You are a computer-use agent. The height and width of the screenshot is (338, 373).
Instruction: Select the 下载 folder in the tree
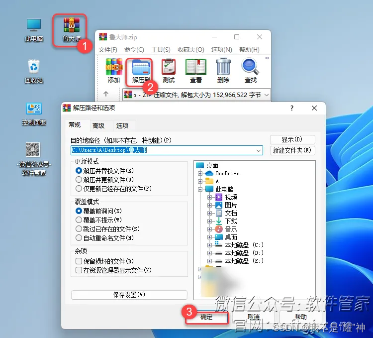(x=231, y=221)
